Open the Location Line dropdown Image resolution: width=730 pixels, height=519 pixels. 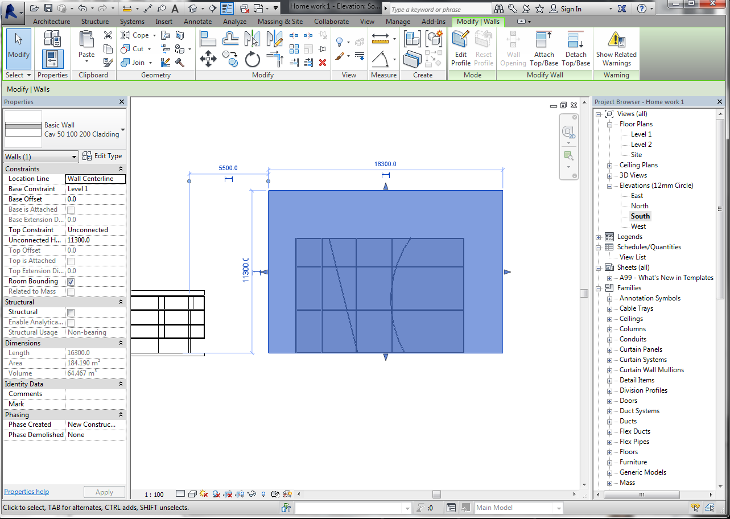[x=95, y=179]
